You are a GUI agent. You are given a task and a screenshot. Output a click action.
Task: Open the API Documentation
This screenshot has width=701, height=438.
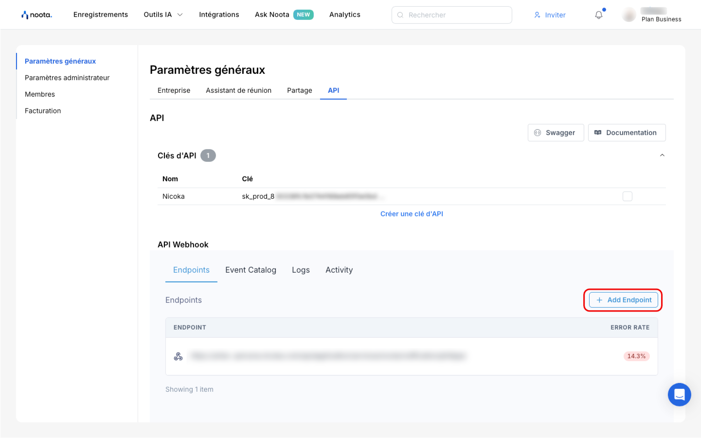[x=627, y=133]
